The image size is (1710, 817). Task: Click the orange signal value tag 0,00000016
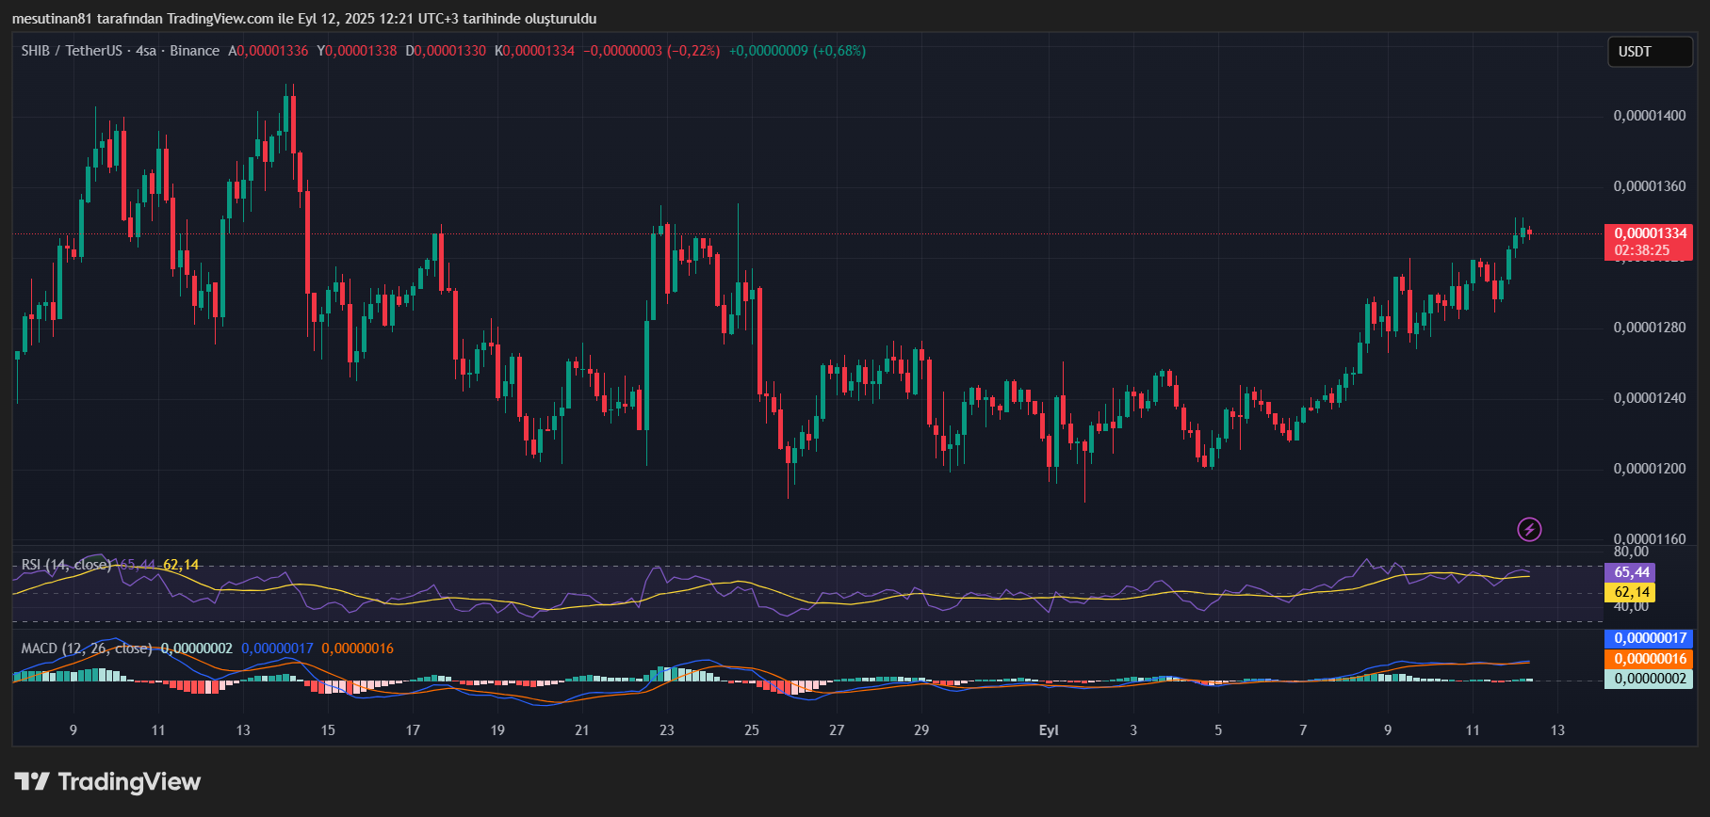[x=1649, y=659]
